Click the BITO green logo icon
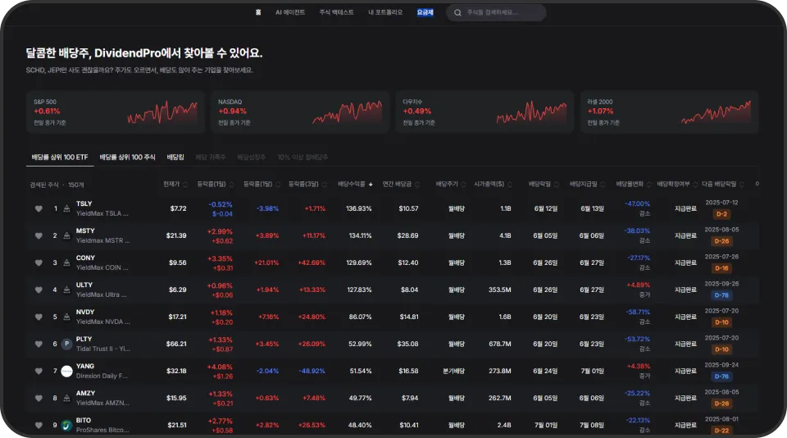This screenshot has width=787, height=438. pyautogui.click(x=66, y=426)
